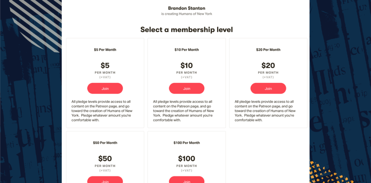Select the '$50 Per Month' card title
This screenshot has height=183, width=371.
point(105,143)
